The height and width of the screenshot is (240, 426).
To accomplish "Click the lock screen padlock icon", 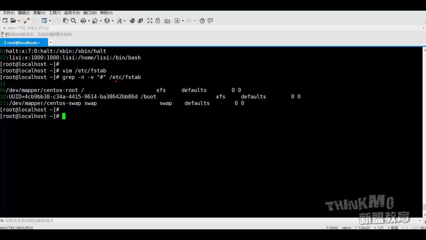I will 158,21.
